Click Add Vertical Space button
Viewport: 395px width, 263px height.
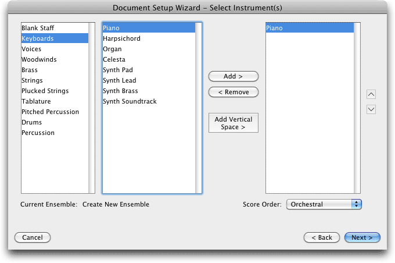tap(234, 123)
